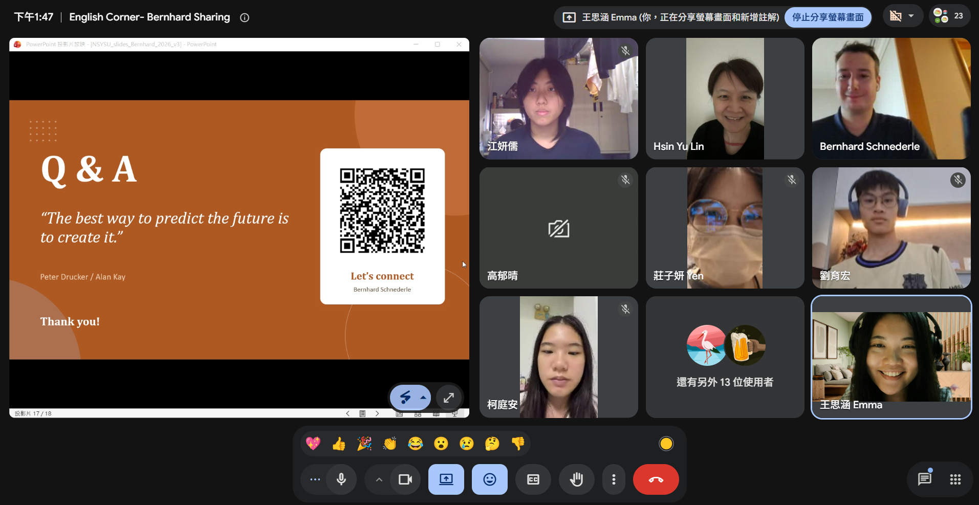The width and height of the screenshot is (979, 505).
Task: Leave the call with red hang-up button
Action: click(x=656, y=479)
